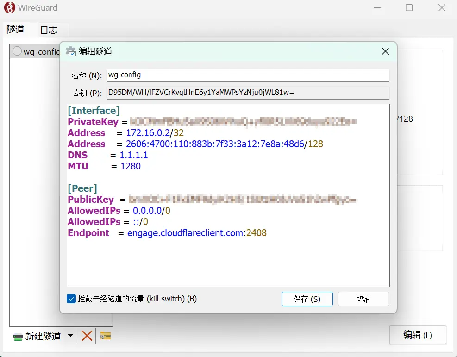Close the edit tunnel dialog
The width and height of the screenshot is (457, 357).
pyautogui.click(x=385, y=51)
